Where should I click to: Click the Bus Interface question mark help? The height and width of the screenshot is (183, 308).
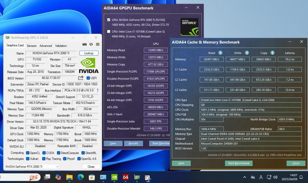98,90
